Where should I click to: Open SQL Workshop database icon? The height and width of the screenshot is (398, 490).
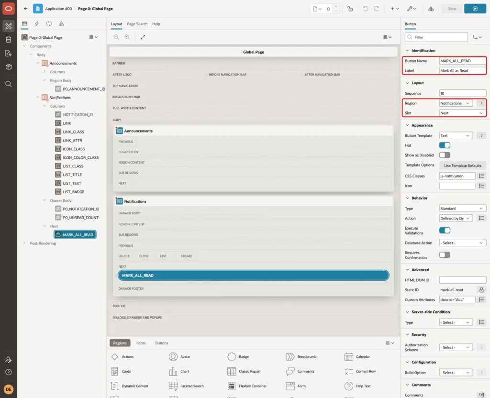tap(9, 40)
